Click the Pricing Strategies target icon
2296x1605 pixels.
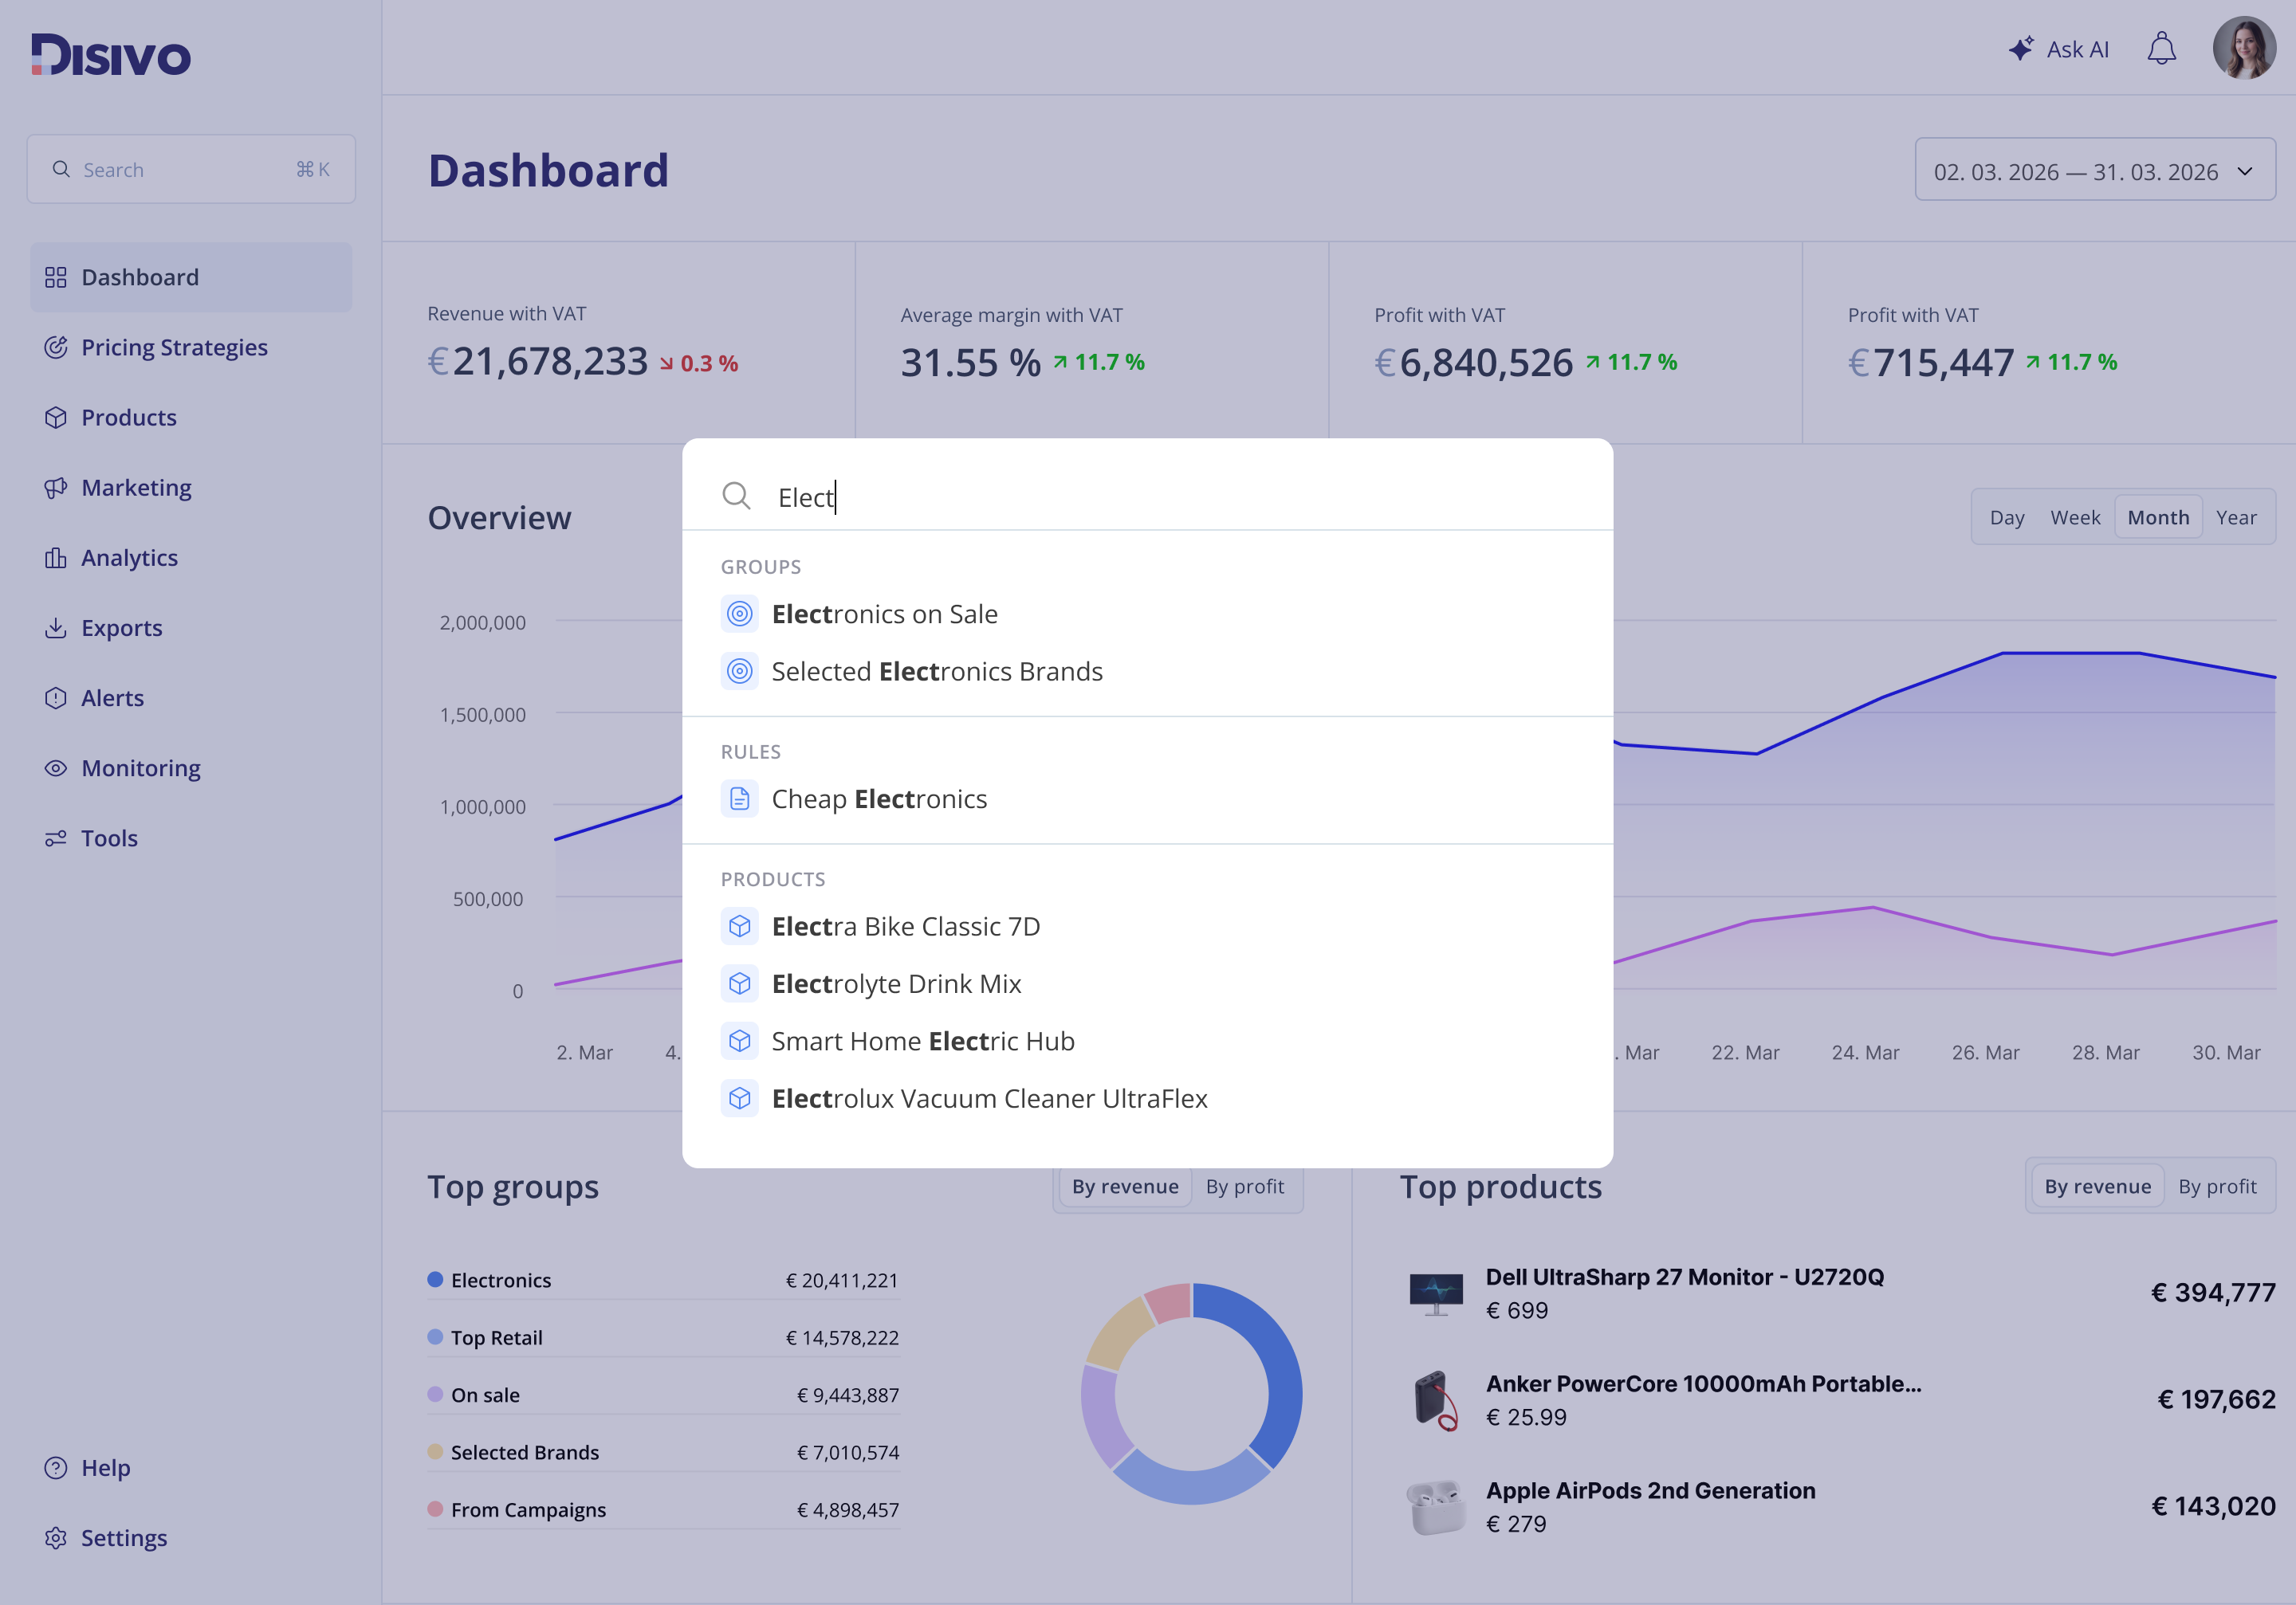[x=56, y=347]
